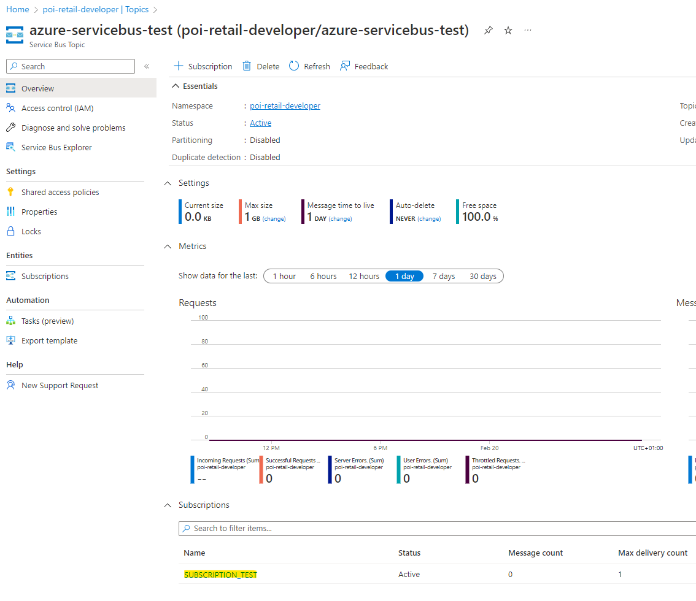Click the Overview icon in sidebar
Image resolution: width=696 pixels, height=601 pixels.
coord(11,88)
